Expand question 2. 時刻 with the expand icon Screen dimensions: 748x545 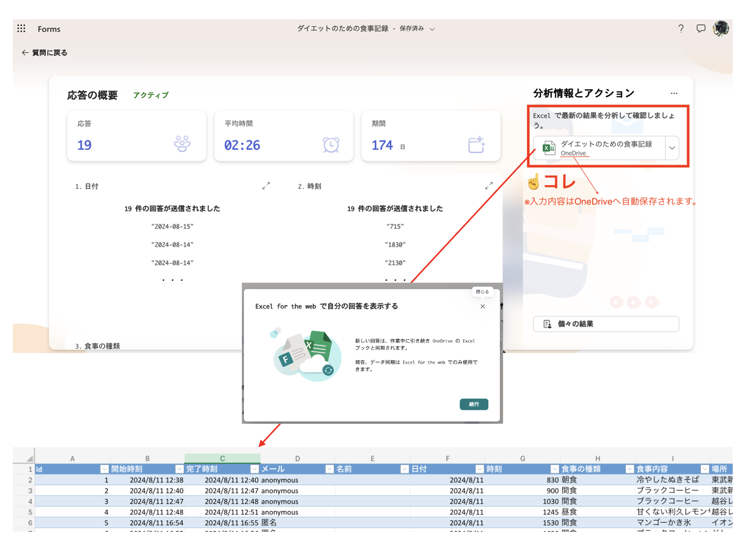coord(489,186)
